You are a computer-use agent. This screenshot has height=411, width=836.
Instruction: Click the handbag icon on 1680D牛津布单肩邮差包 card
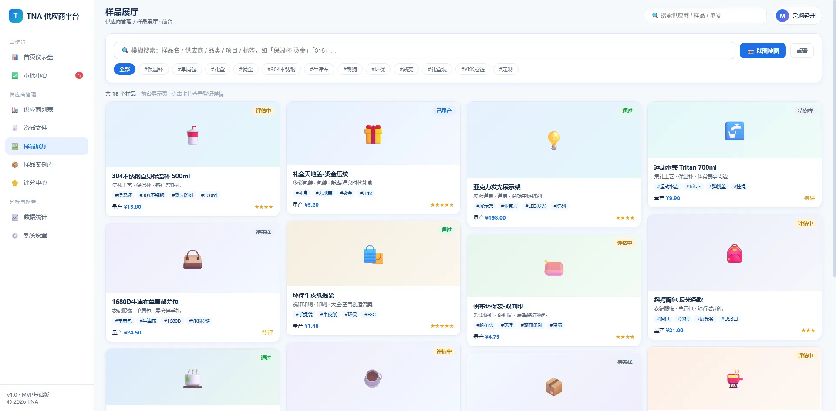click(192, 260)
